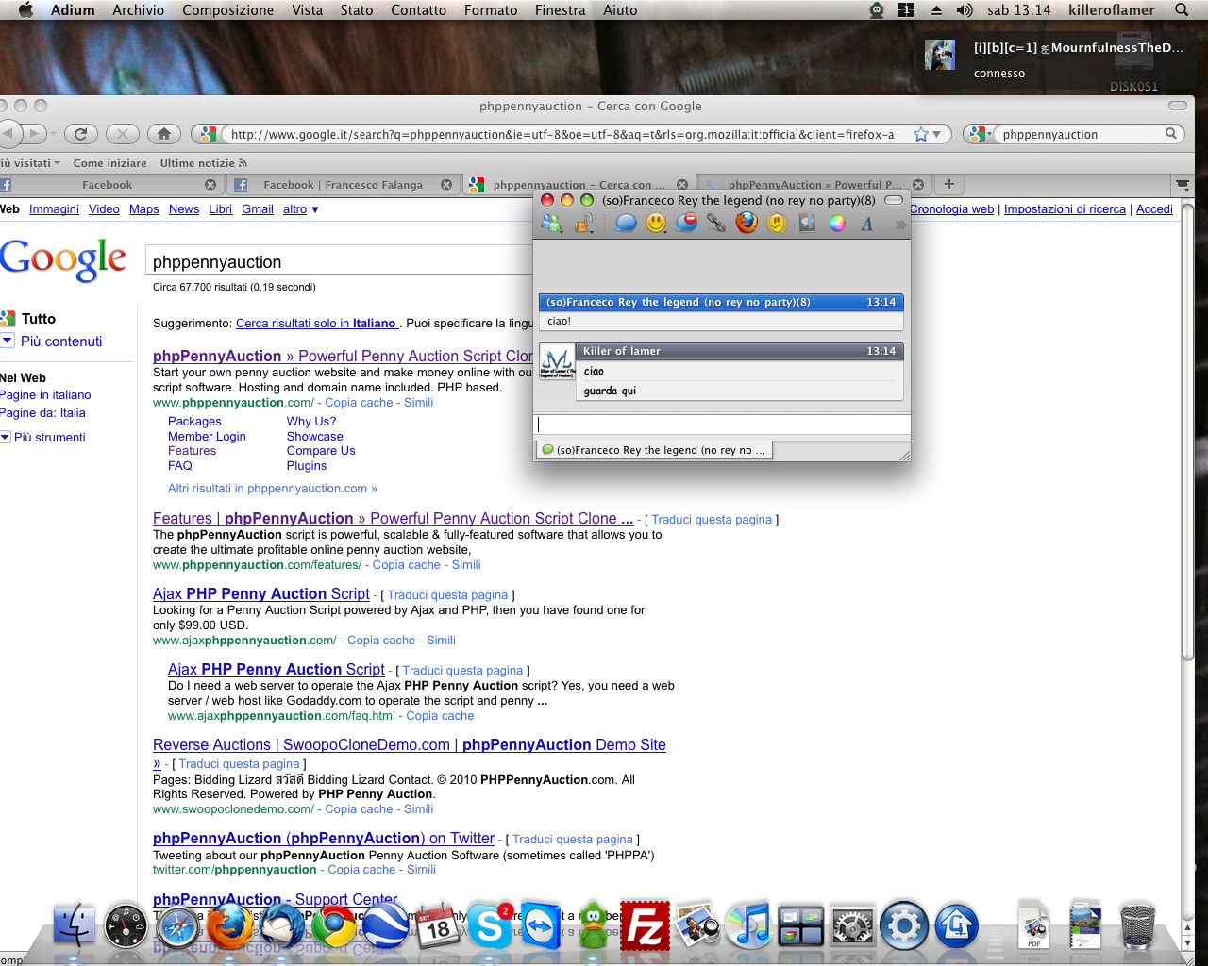Select the Franceco Rey chat tab at bottom
The image size is (1208, 966).
[x=653, y=450]
